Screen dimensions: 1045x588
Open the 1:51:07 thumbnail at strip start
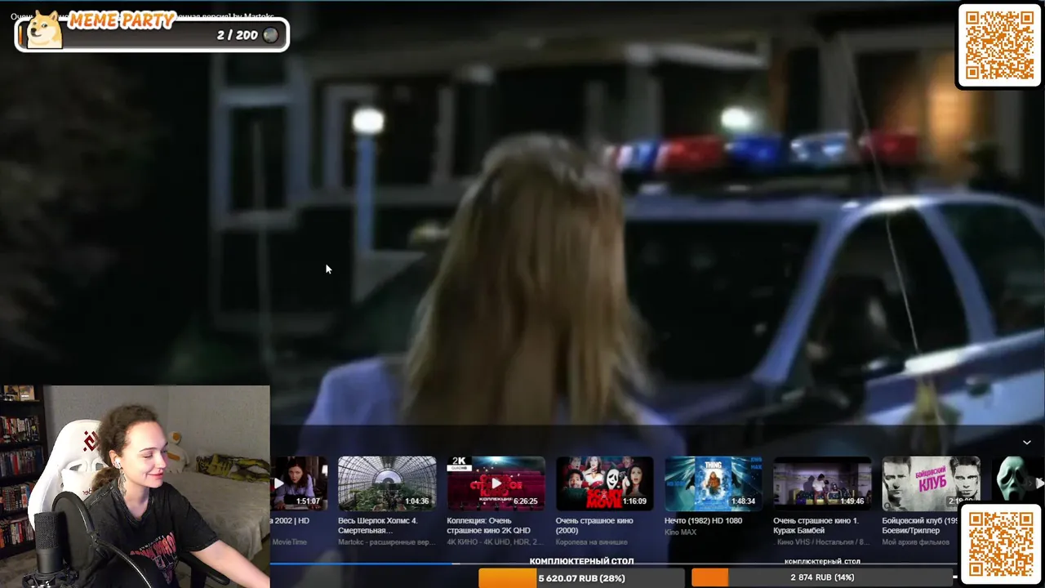pyautogui.click(x=299, y=483)
